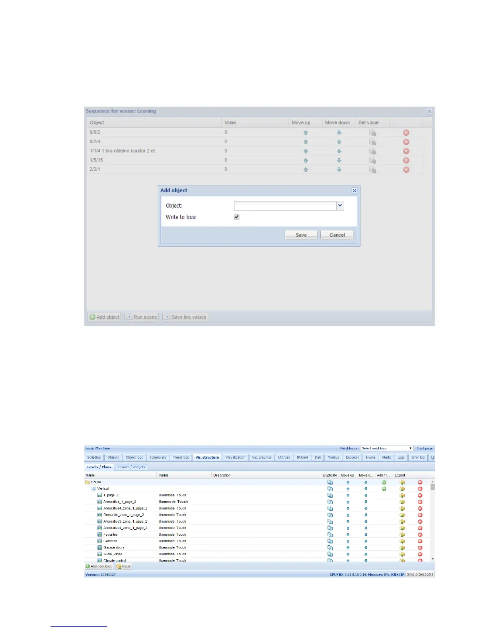Save the new object in dialog
Image resolution: width=487 pixels, height=630 pixels.
pyautogui.click(x=301, y=235)
